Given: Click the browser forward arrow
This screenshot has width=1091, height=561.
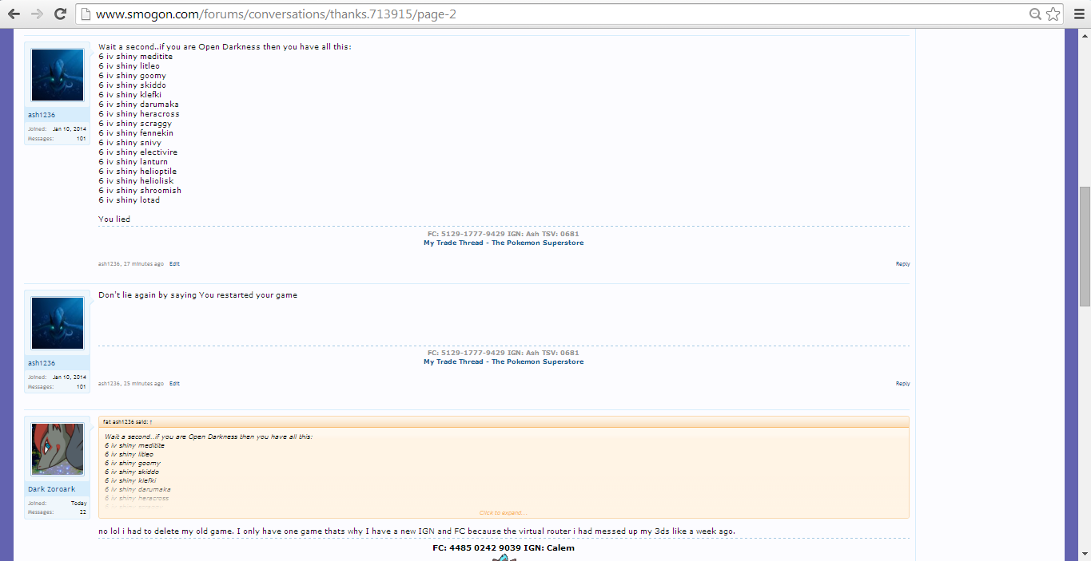Looking at the screenshot, I should (37, 14).
